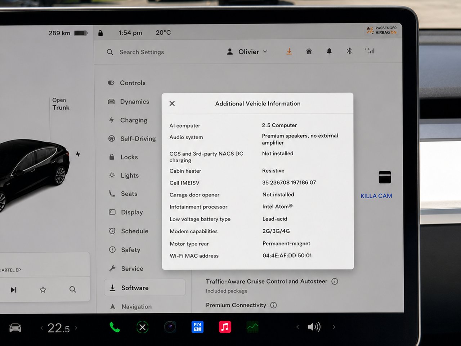Viewport: 461px width, 346px height.
Task: Tap the Permanent-magnet motor value
Action: click(x=286, y=244)
